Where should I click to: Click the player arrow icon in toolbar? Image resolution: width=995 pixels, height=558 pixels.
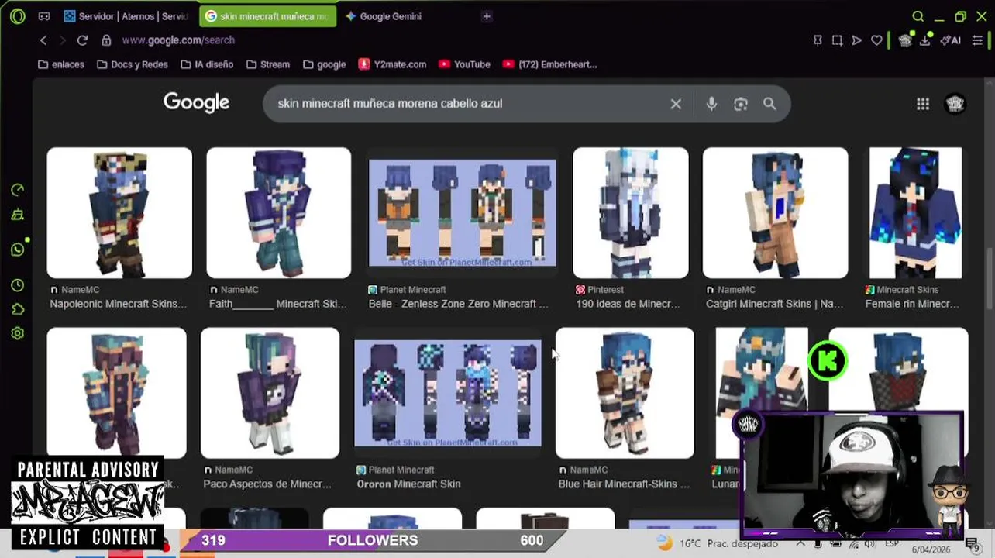point(856,40)
